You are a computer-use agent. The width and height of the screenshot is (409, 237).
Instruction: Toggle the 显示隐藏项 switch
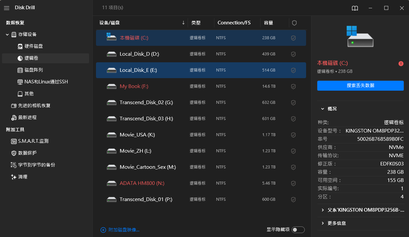point(298,230)
